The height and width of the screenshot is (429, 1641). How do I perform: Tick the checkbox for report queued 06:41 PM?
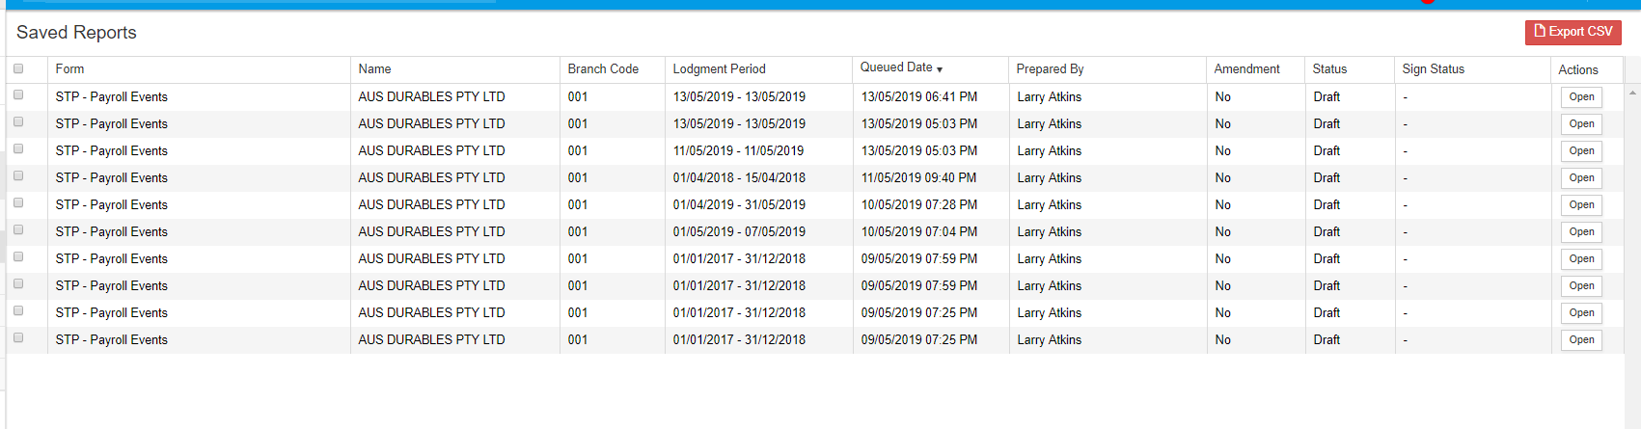(x=18, y=95)
